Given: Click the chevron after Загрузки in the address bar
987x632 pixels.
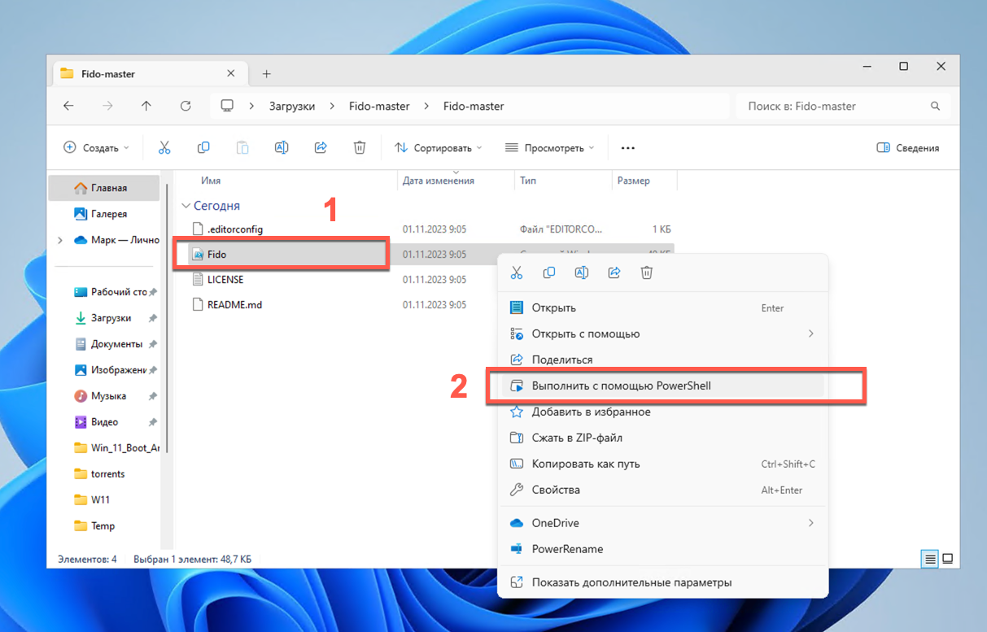Looking at the screenshot, I should click(332, 106).
